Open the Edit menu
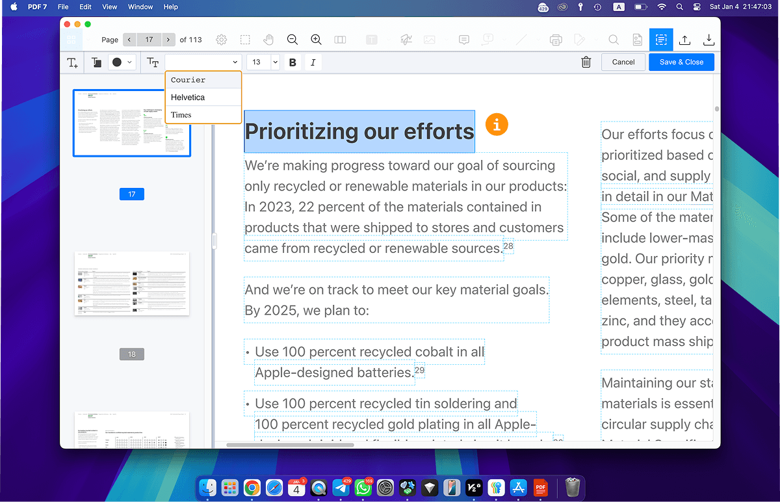 (85, 7)
